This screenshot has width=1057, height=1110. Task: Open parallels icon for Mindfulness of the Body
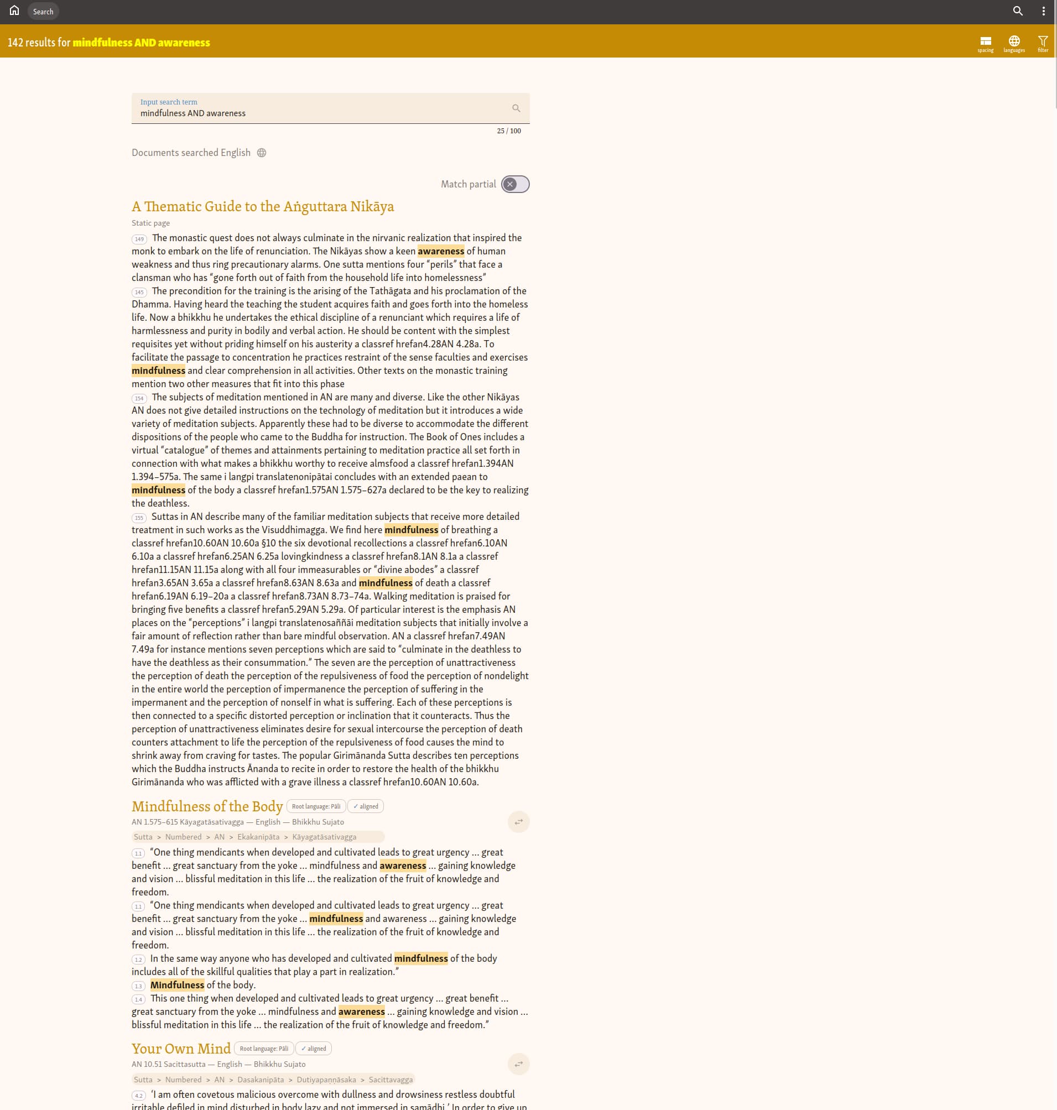click(518, 821)
